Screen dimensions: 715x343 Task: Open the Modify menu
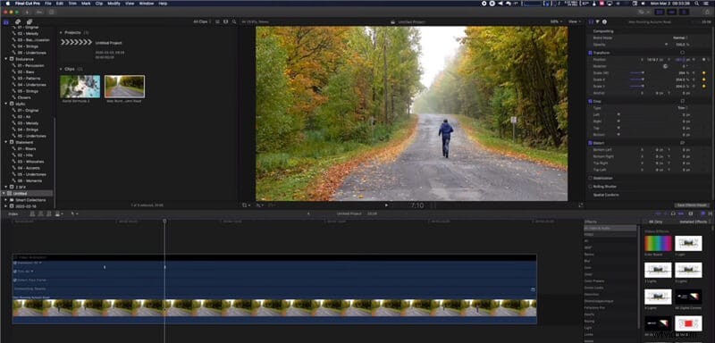pos(114,4)
